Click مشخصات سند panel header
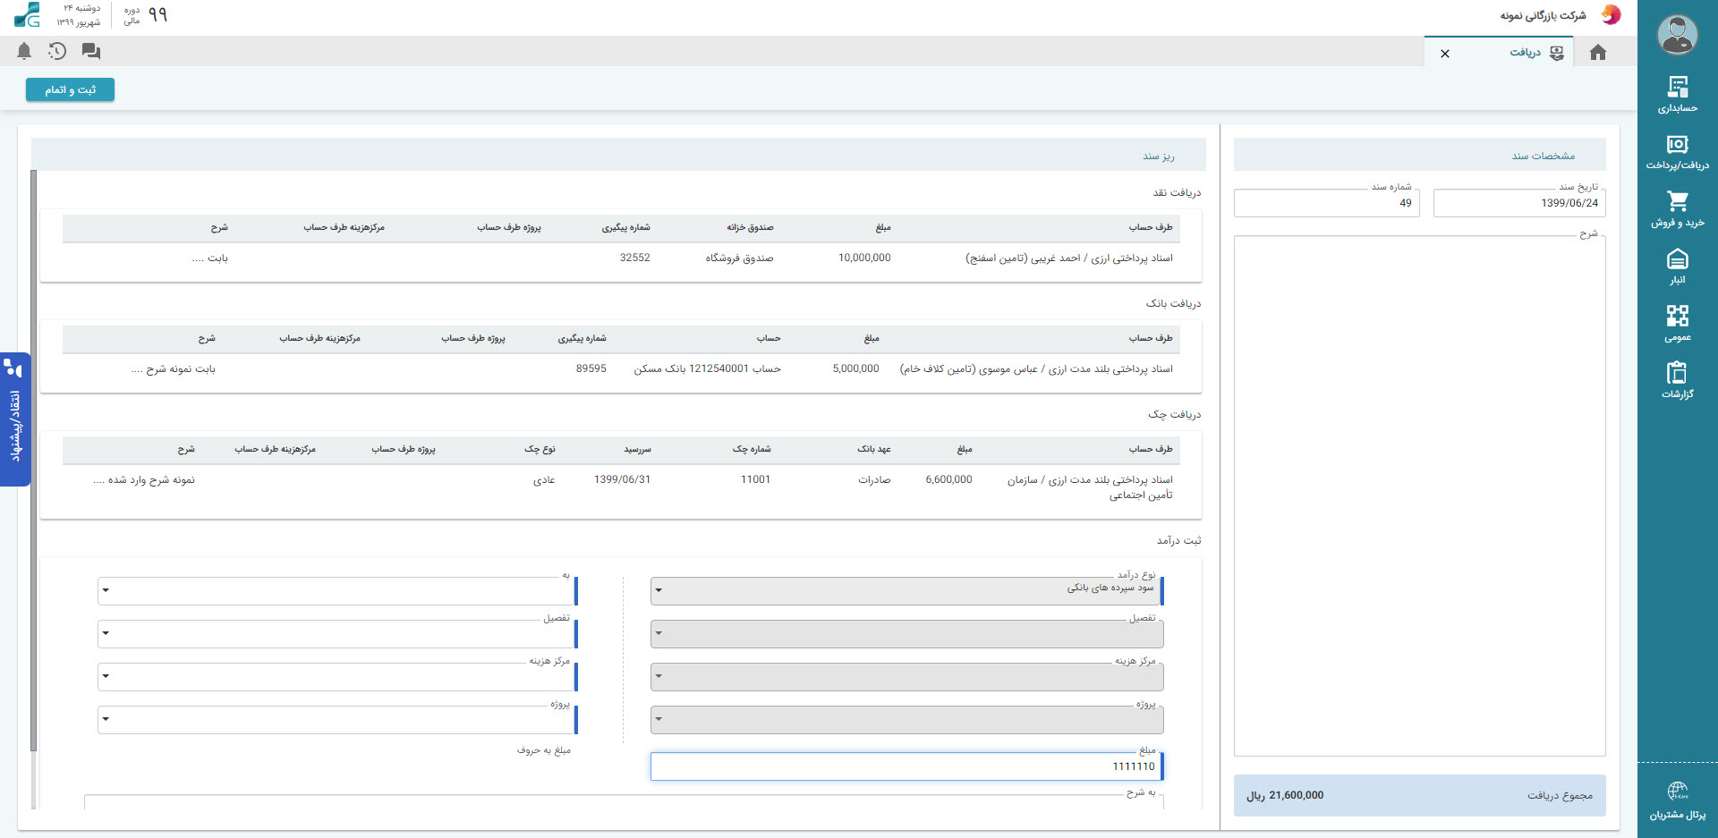The height and width of the screenshot is (838, 1718). (1420, 155)
